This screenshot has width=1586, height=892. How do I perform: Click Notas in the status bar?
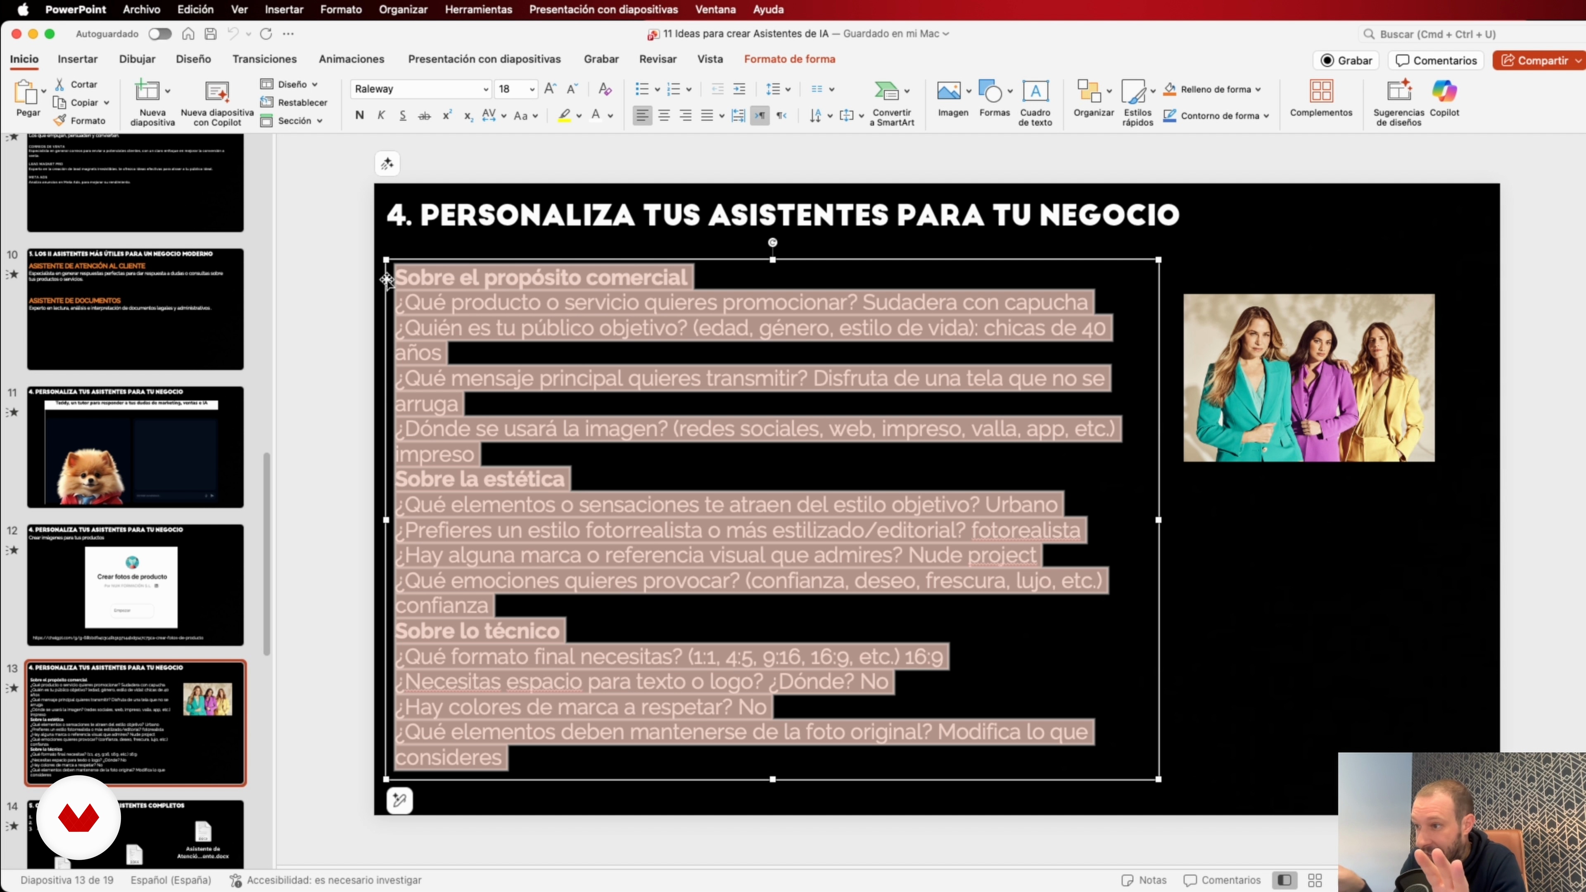pyautogui.click(x=1144, y=880)
